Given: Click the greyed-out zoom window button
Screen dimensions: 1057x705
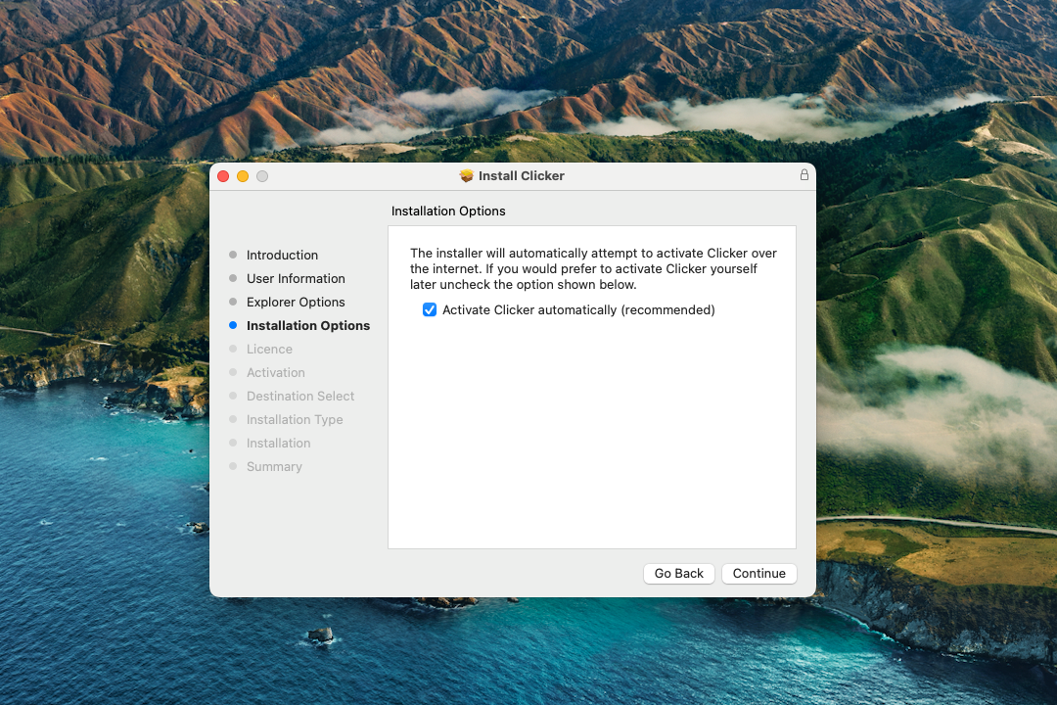Looking at the screenshot, I should point(262,176).
